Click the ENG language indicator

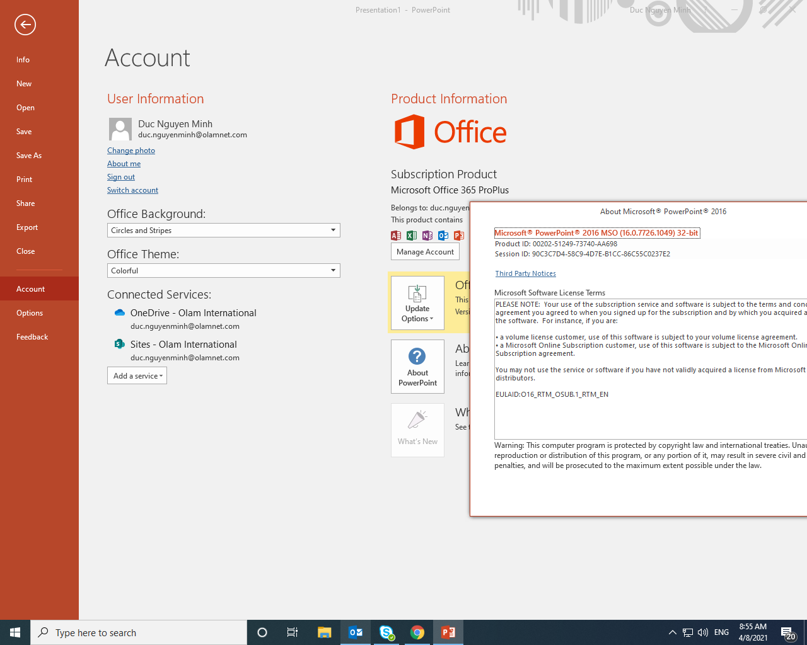(x=722, y=632)
